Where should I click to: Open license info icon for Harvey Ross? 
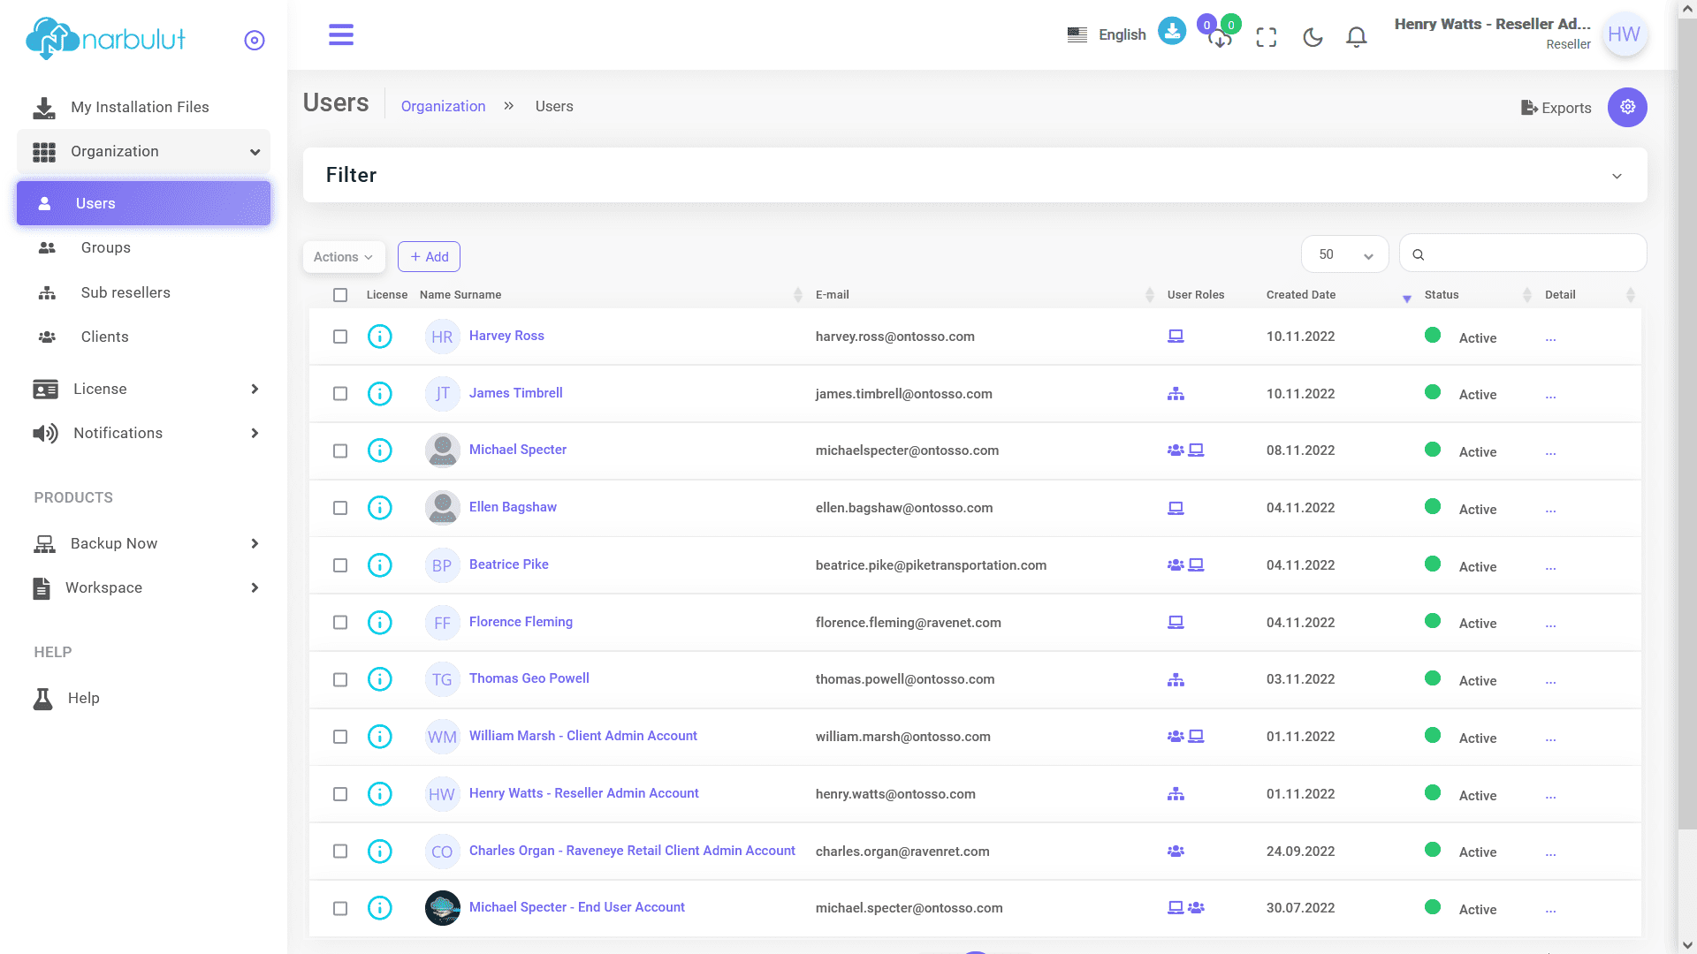(380, 337)
